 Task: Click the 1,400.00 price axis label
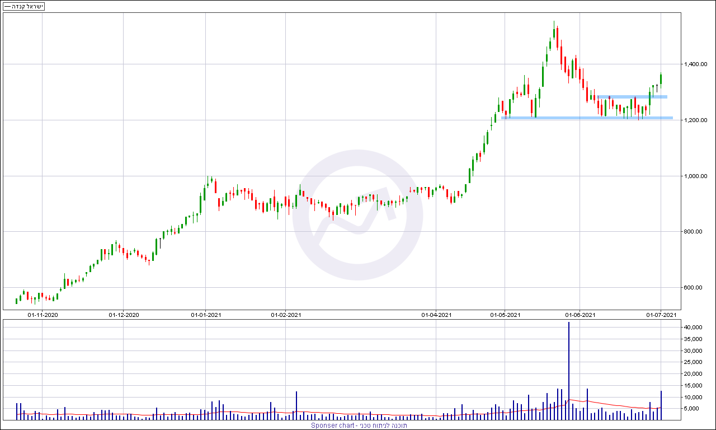point(696,64)
